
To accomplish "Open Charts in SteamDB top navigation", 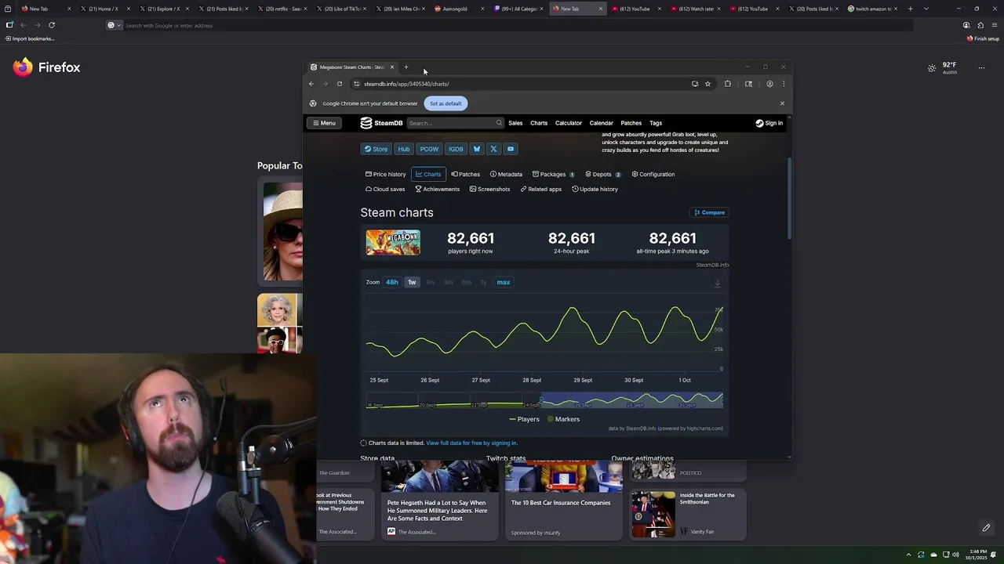I will [x=539, y=123].
